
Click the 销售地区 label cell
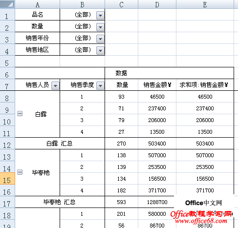tap(38, 50)
